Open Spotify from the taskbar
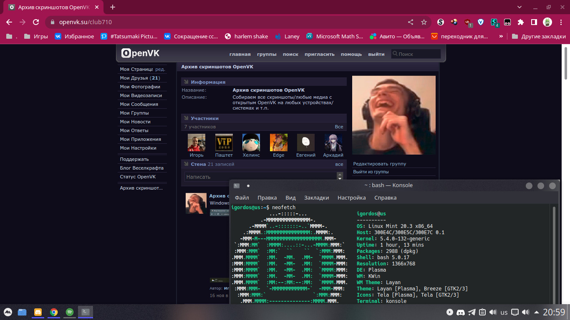 pyautogui.click(x=69, y=312)
